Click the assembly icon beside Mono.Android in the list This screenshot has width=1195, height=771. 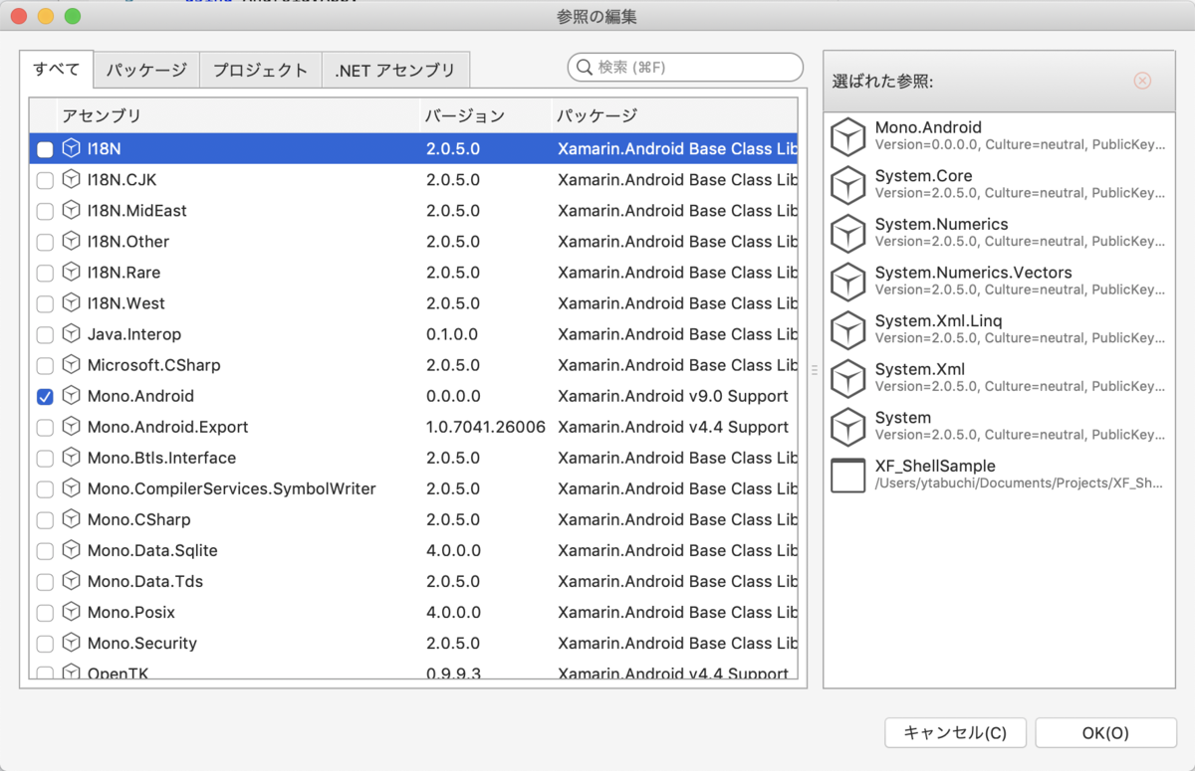pos(71,395)
